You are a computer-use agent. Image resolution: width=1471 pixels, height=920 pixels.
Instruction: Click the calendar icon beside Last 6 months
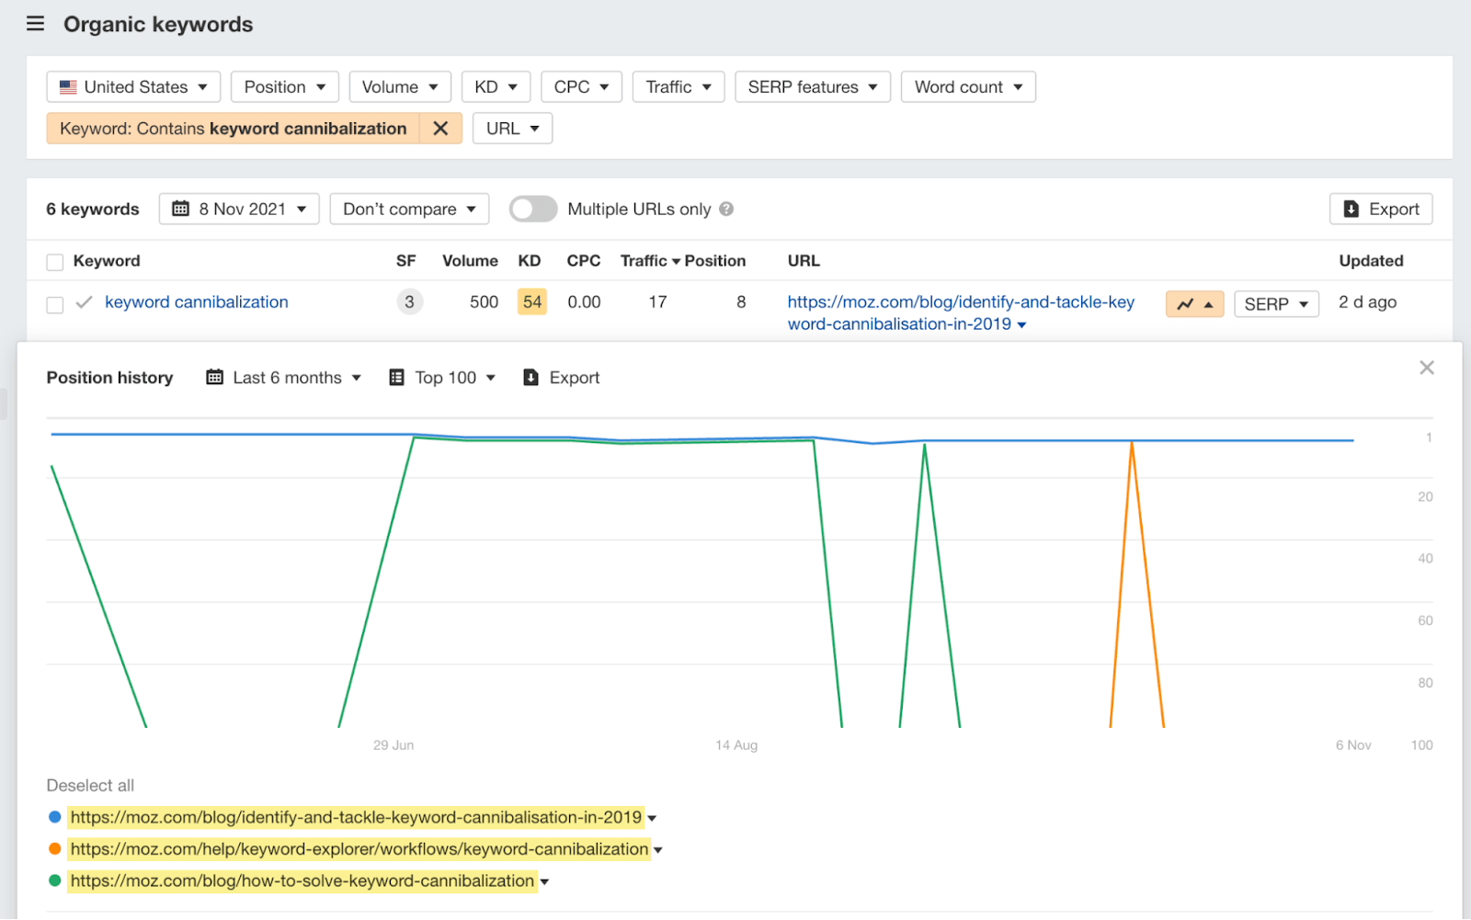click(x=214, y=377)
